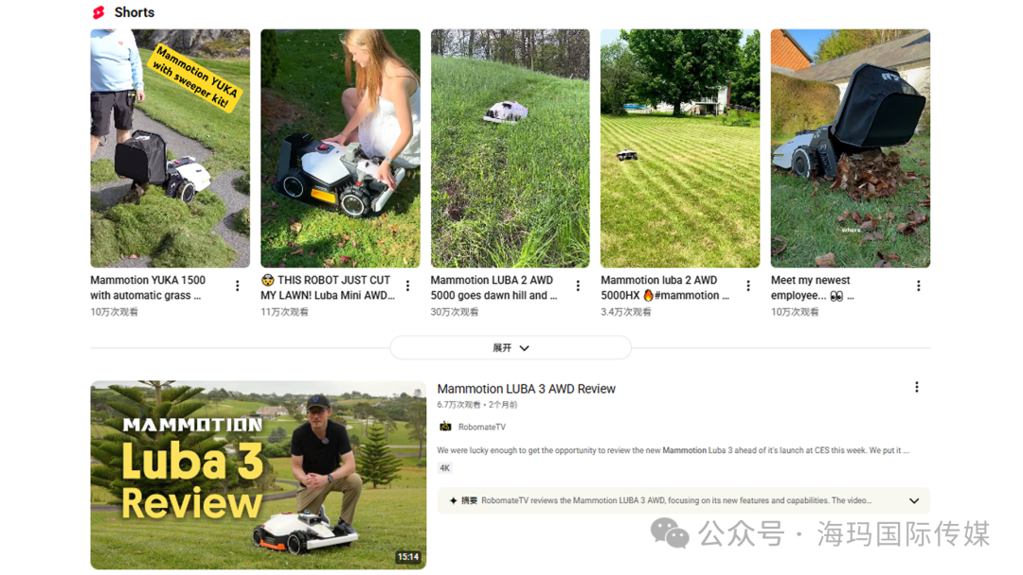Screen dimensions: 1023x575
Task: Click the red Shorts logo icon
Action: tap(99, 12)
